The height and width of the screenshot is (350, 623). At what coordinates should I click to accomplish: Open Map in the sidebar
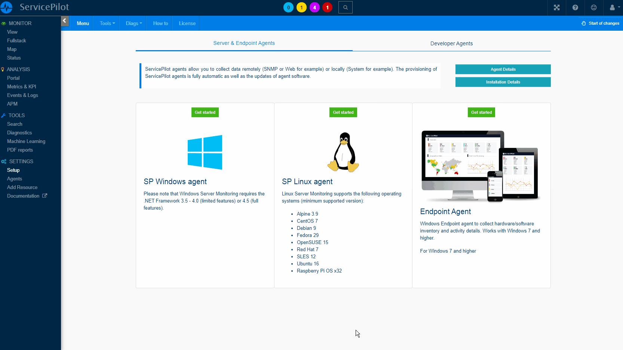click(x=12, y=49)
